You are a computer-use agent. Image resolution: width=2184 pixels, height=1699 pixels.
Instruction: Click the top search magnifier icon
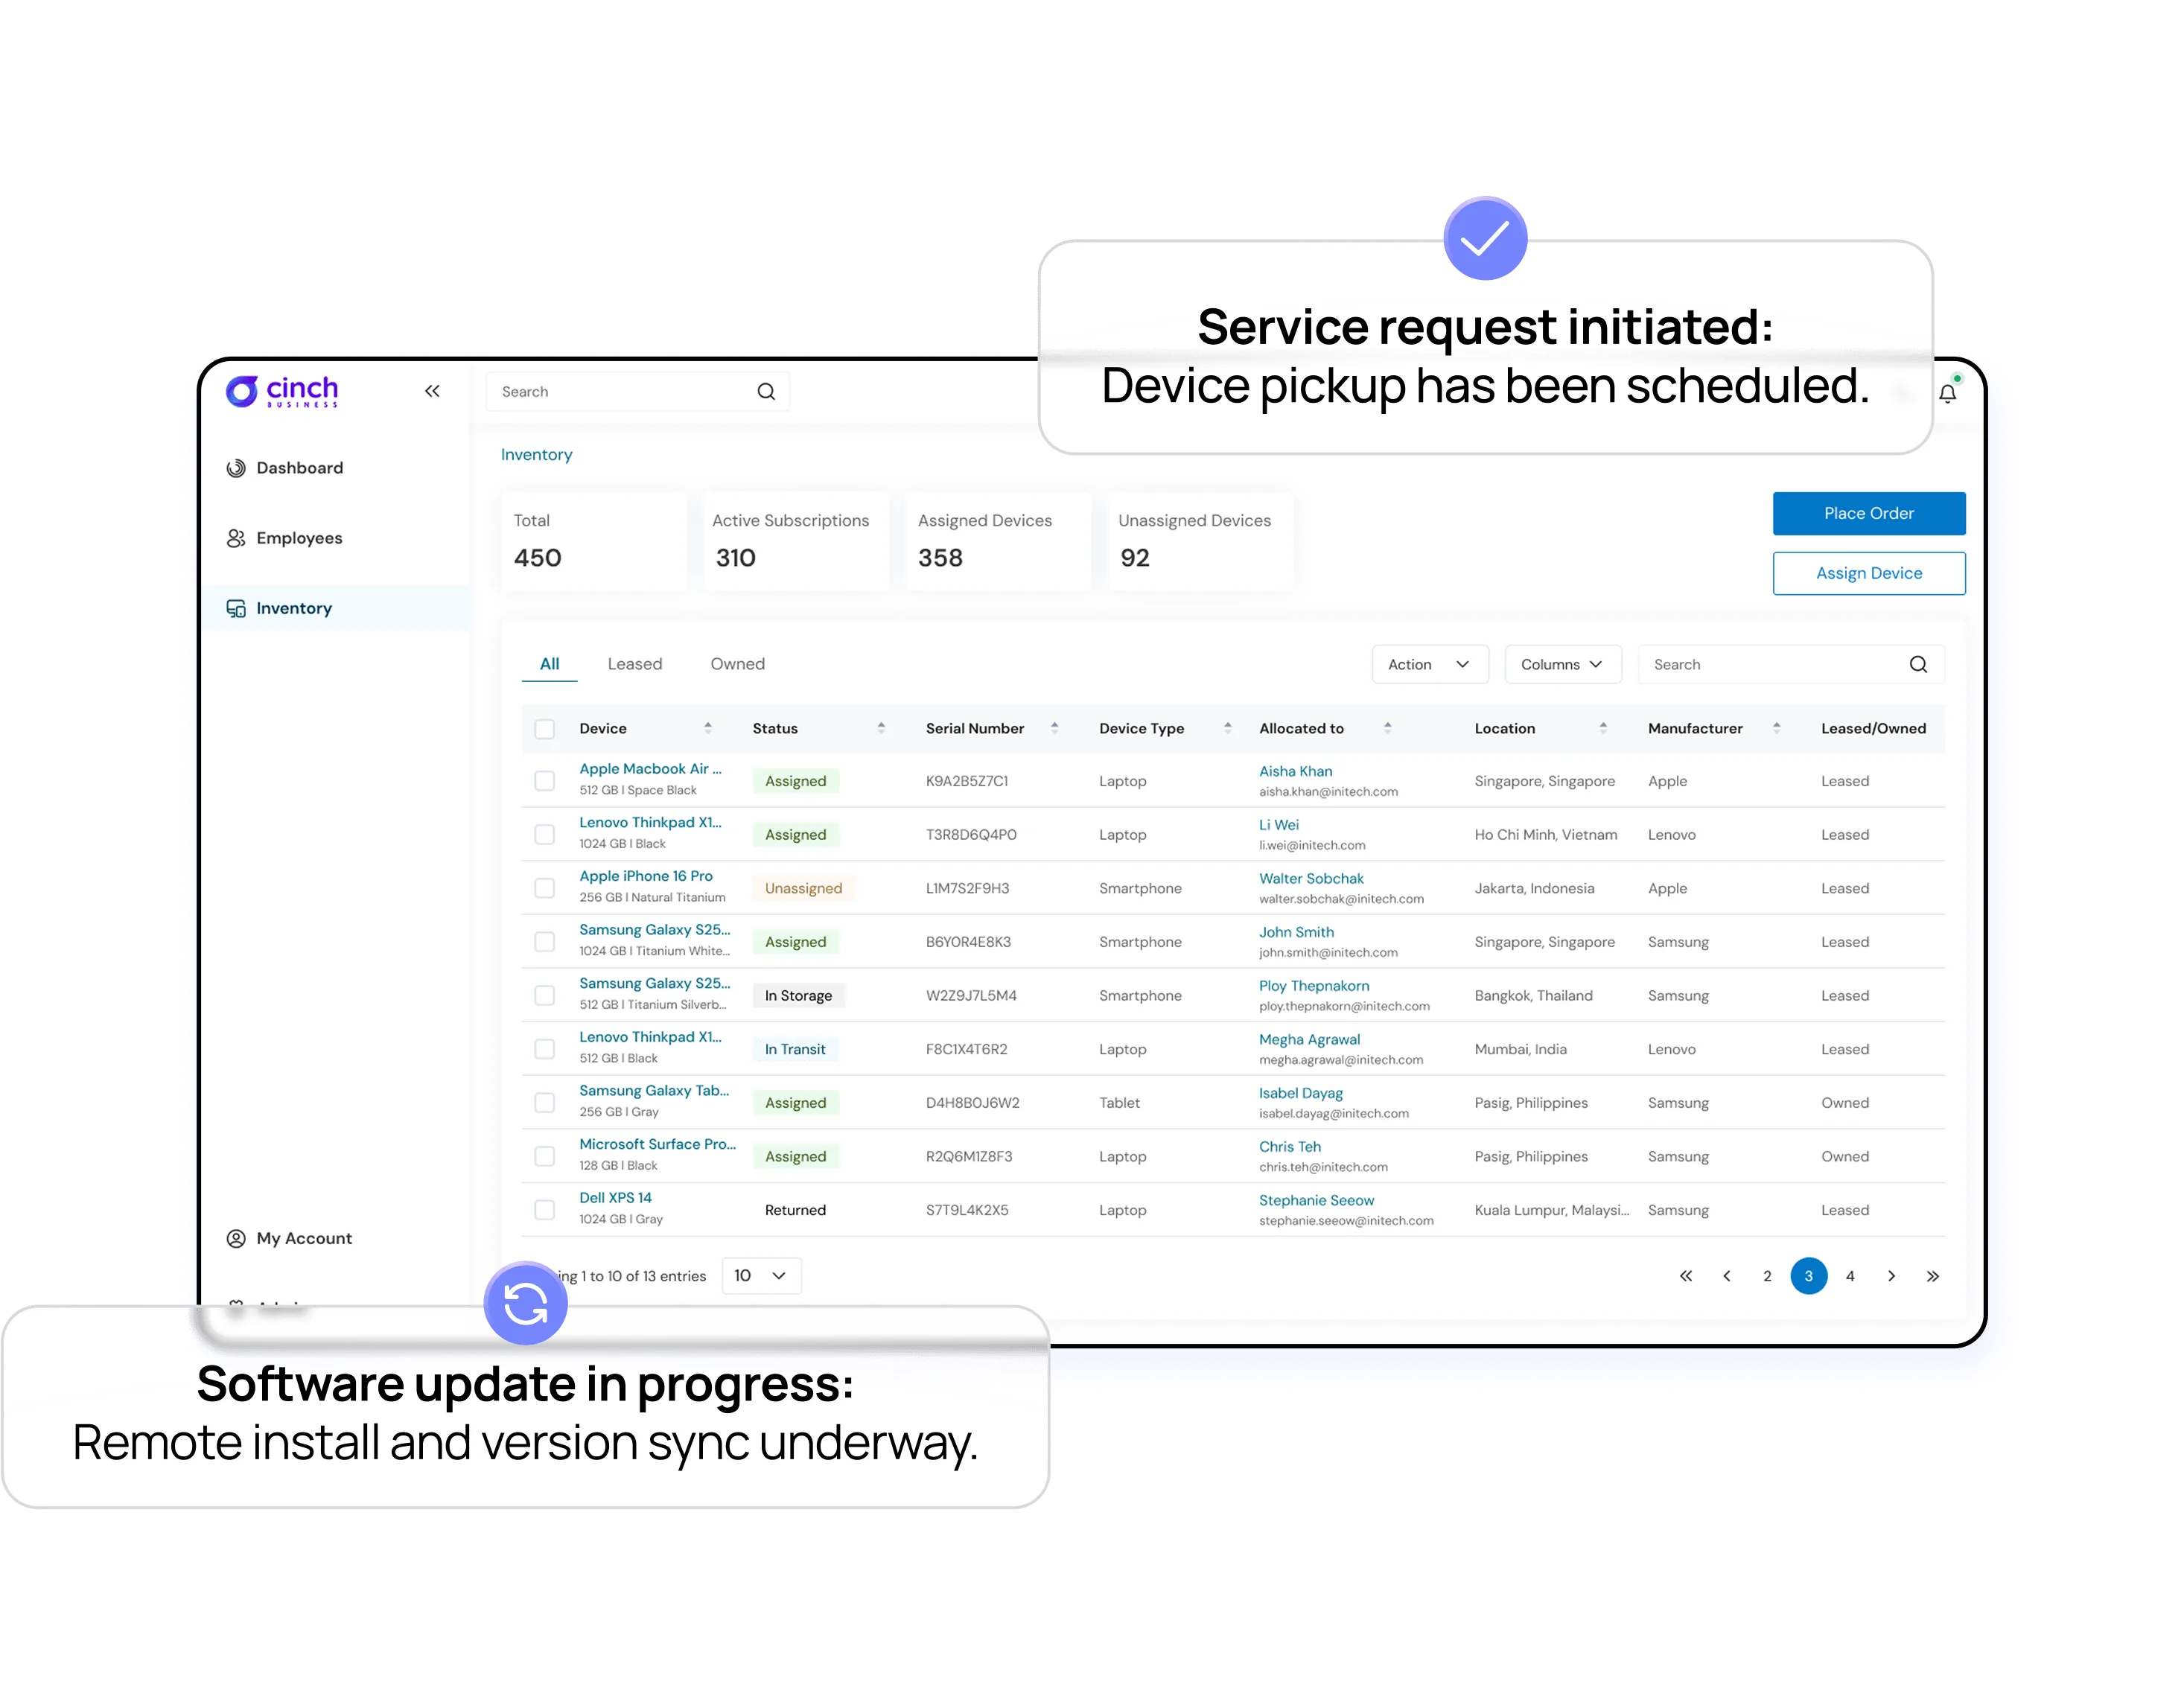click(x=766, y=392)
